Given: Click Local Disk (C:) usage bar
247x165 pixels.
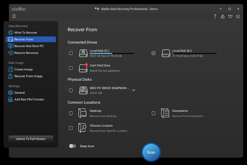Looking at the screenshot, I should pos(112,54).
